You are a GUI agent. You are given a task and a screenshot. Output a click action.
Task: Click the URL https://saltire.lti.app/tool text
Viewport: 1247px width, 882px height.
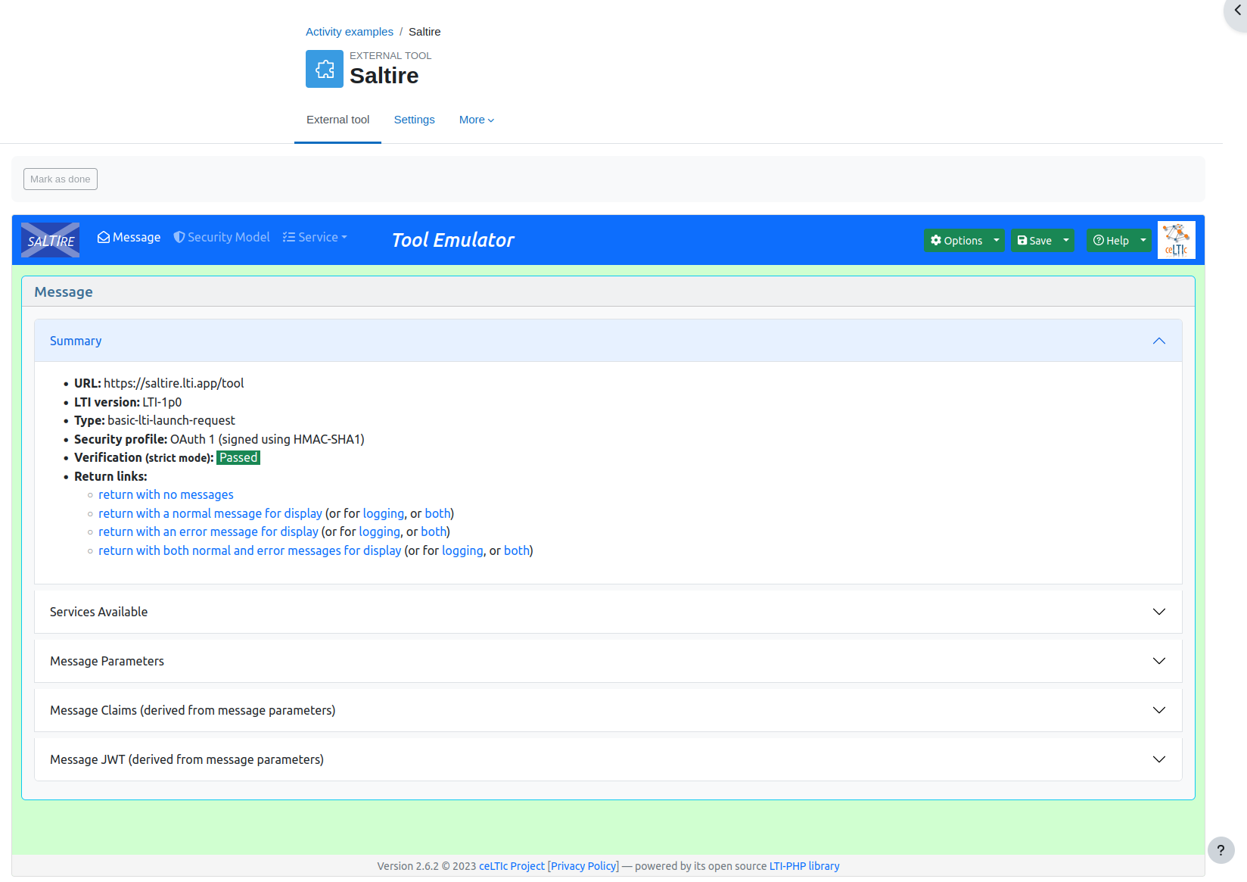pyautogui.click(x=174, y=383)
